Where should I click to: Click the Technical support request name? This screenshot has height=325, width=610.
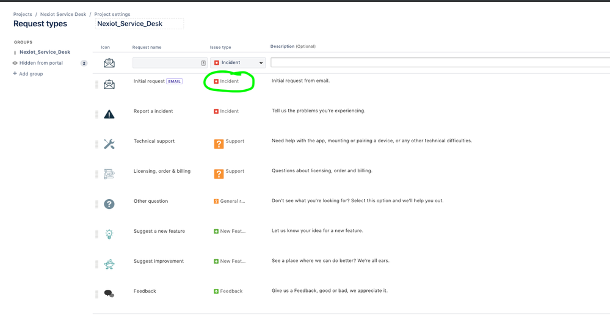[154, 141]
